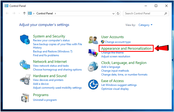Open the Ease of Access icon
174x112 pixels.
click(93, 84)
